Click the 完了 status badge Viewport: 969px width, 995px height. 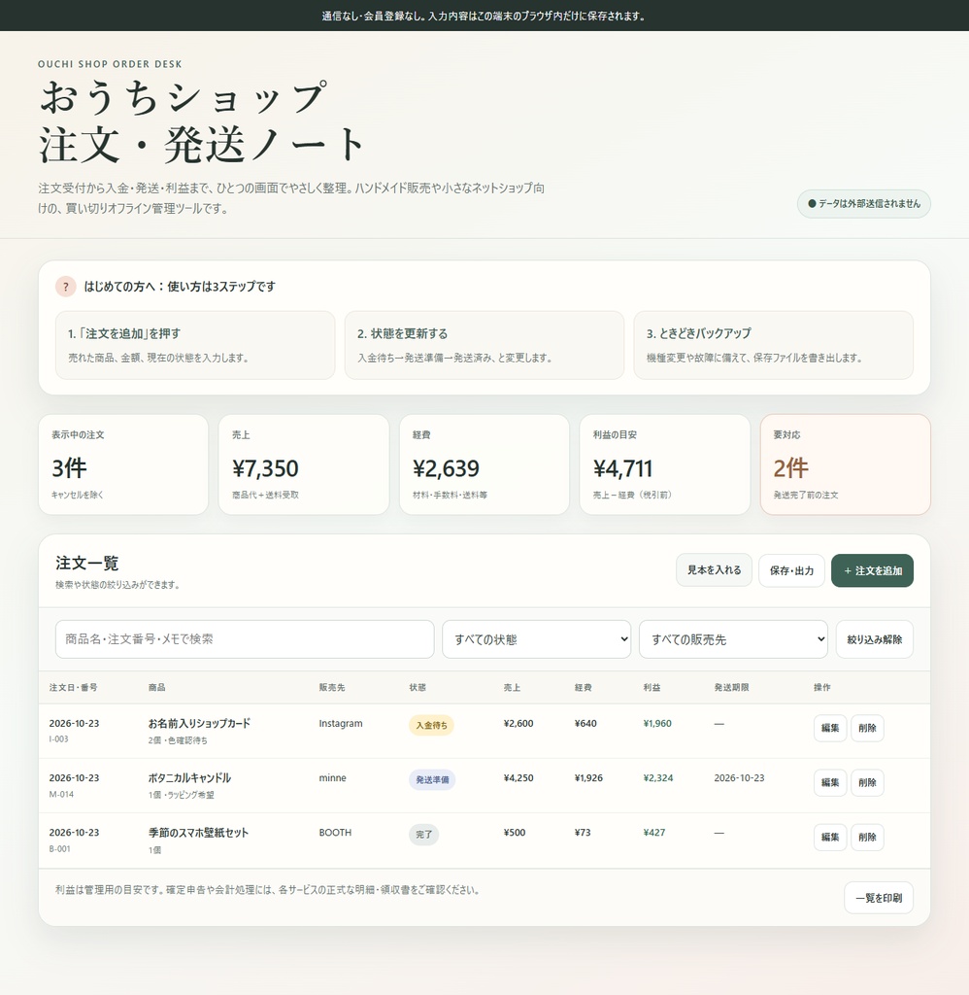(423, 835)
